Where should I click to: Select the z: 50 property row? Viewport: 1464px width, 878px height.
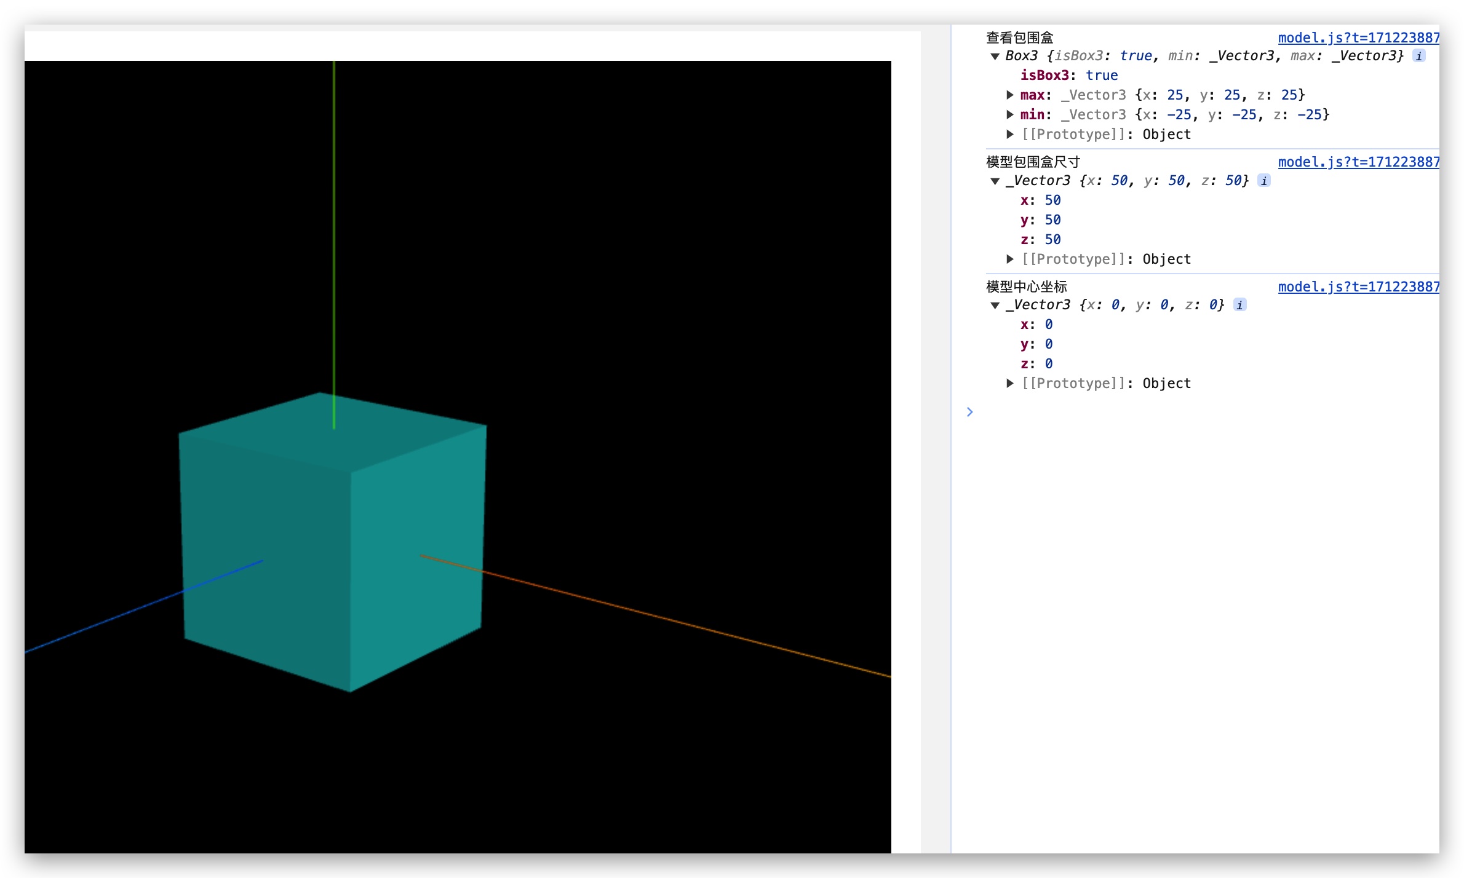1040,239
